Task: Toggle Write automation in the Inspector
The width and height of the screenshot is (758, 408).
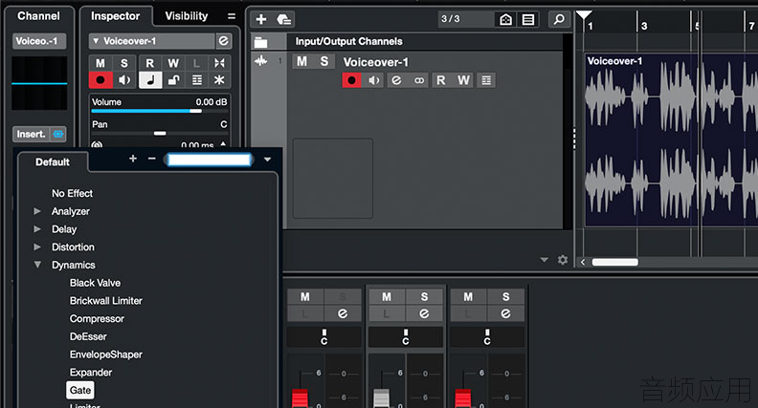Action: click(173, 63)
